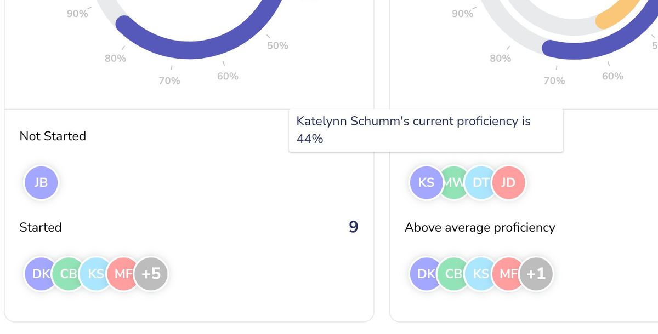Select the DT avatar beside JD

click(479, 182)
